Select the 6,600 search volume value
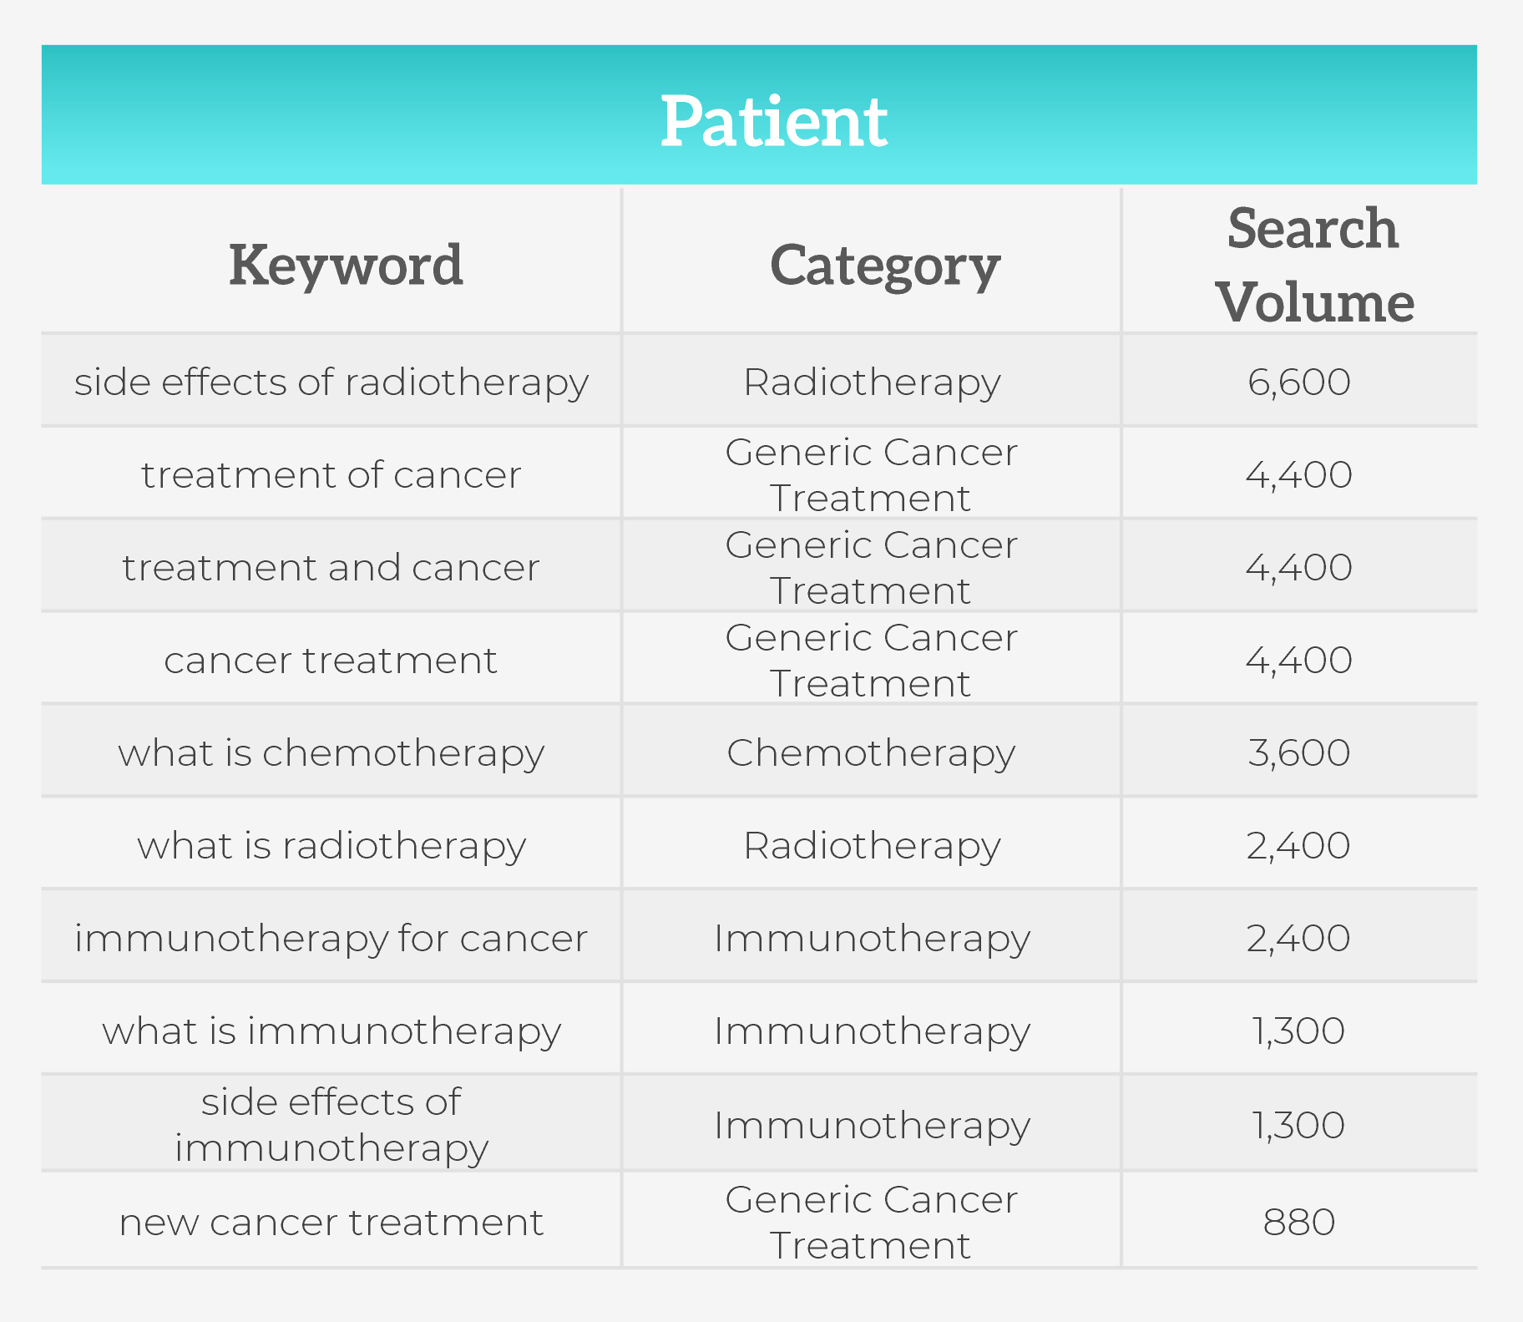The width and height of the screenshot is (1523, 1322). pyautogui.click(x=1298, y=382)
